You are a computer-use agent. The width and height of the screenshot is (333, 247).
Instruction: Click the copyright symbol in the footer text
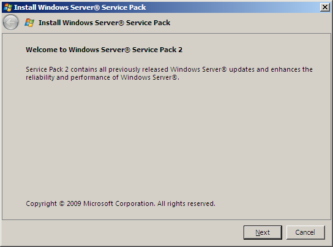62,203
